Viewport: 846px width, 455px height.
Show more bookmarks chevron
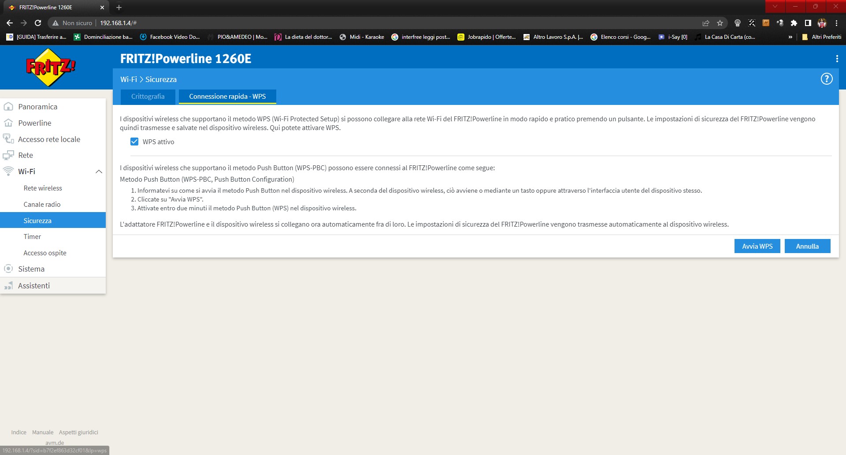click(x=790, y=37)
